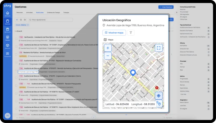Select checkbox for request T-27
Image resolution: width=216 pixels, height=123 pixels.
pos(16,62)
